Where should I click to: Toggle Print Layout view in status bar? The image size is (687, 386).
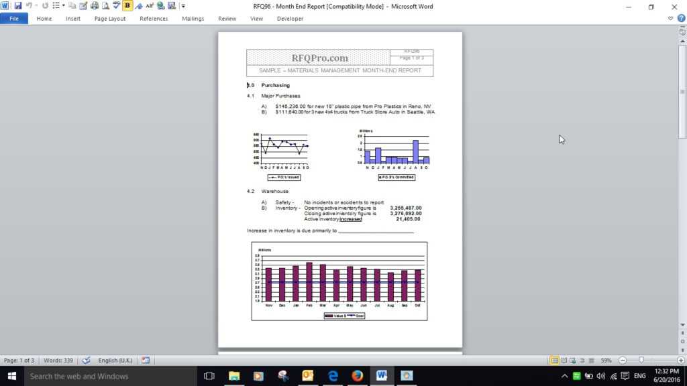pyautogui.click(x=555, y=360)
